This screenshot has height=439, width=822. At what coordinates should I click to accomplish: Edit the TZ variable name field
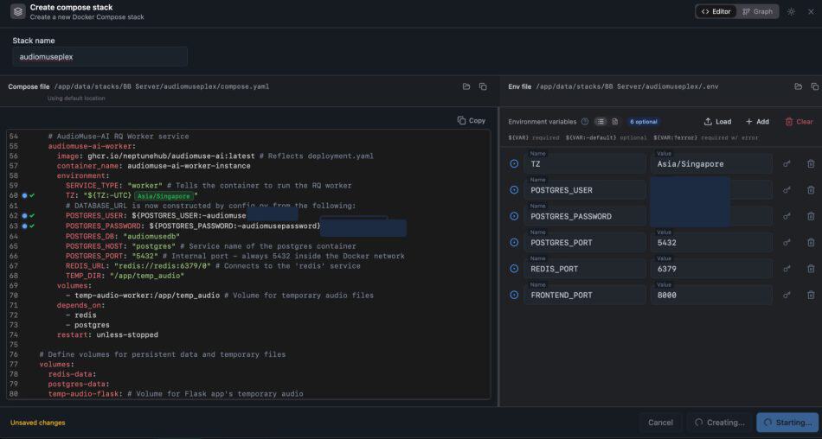click(x=585, y=163)
